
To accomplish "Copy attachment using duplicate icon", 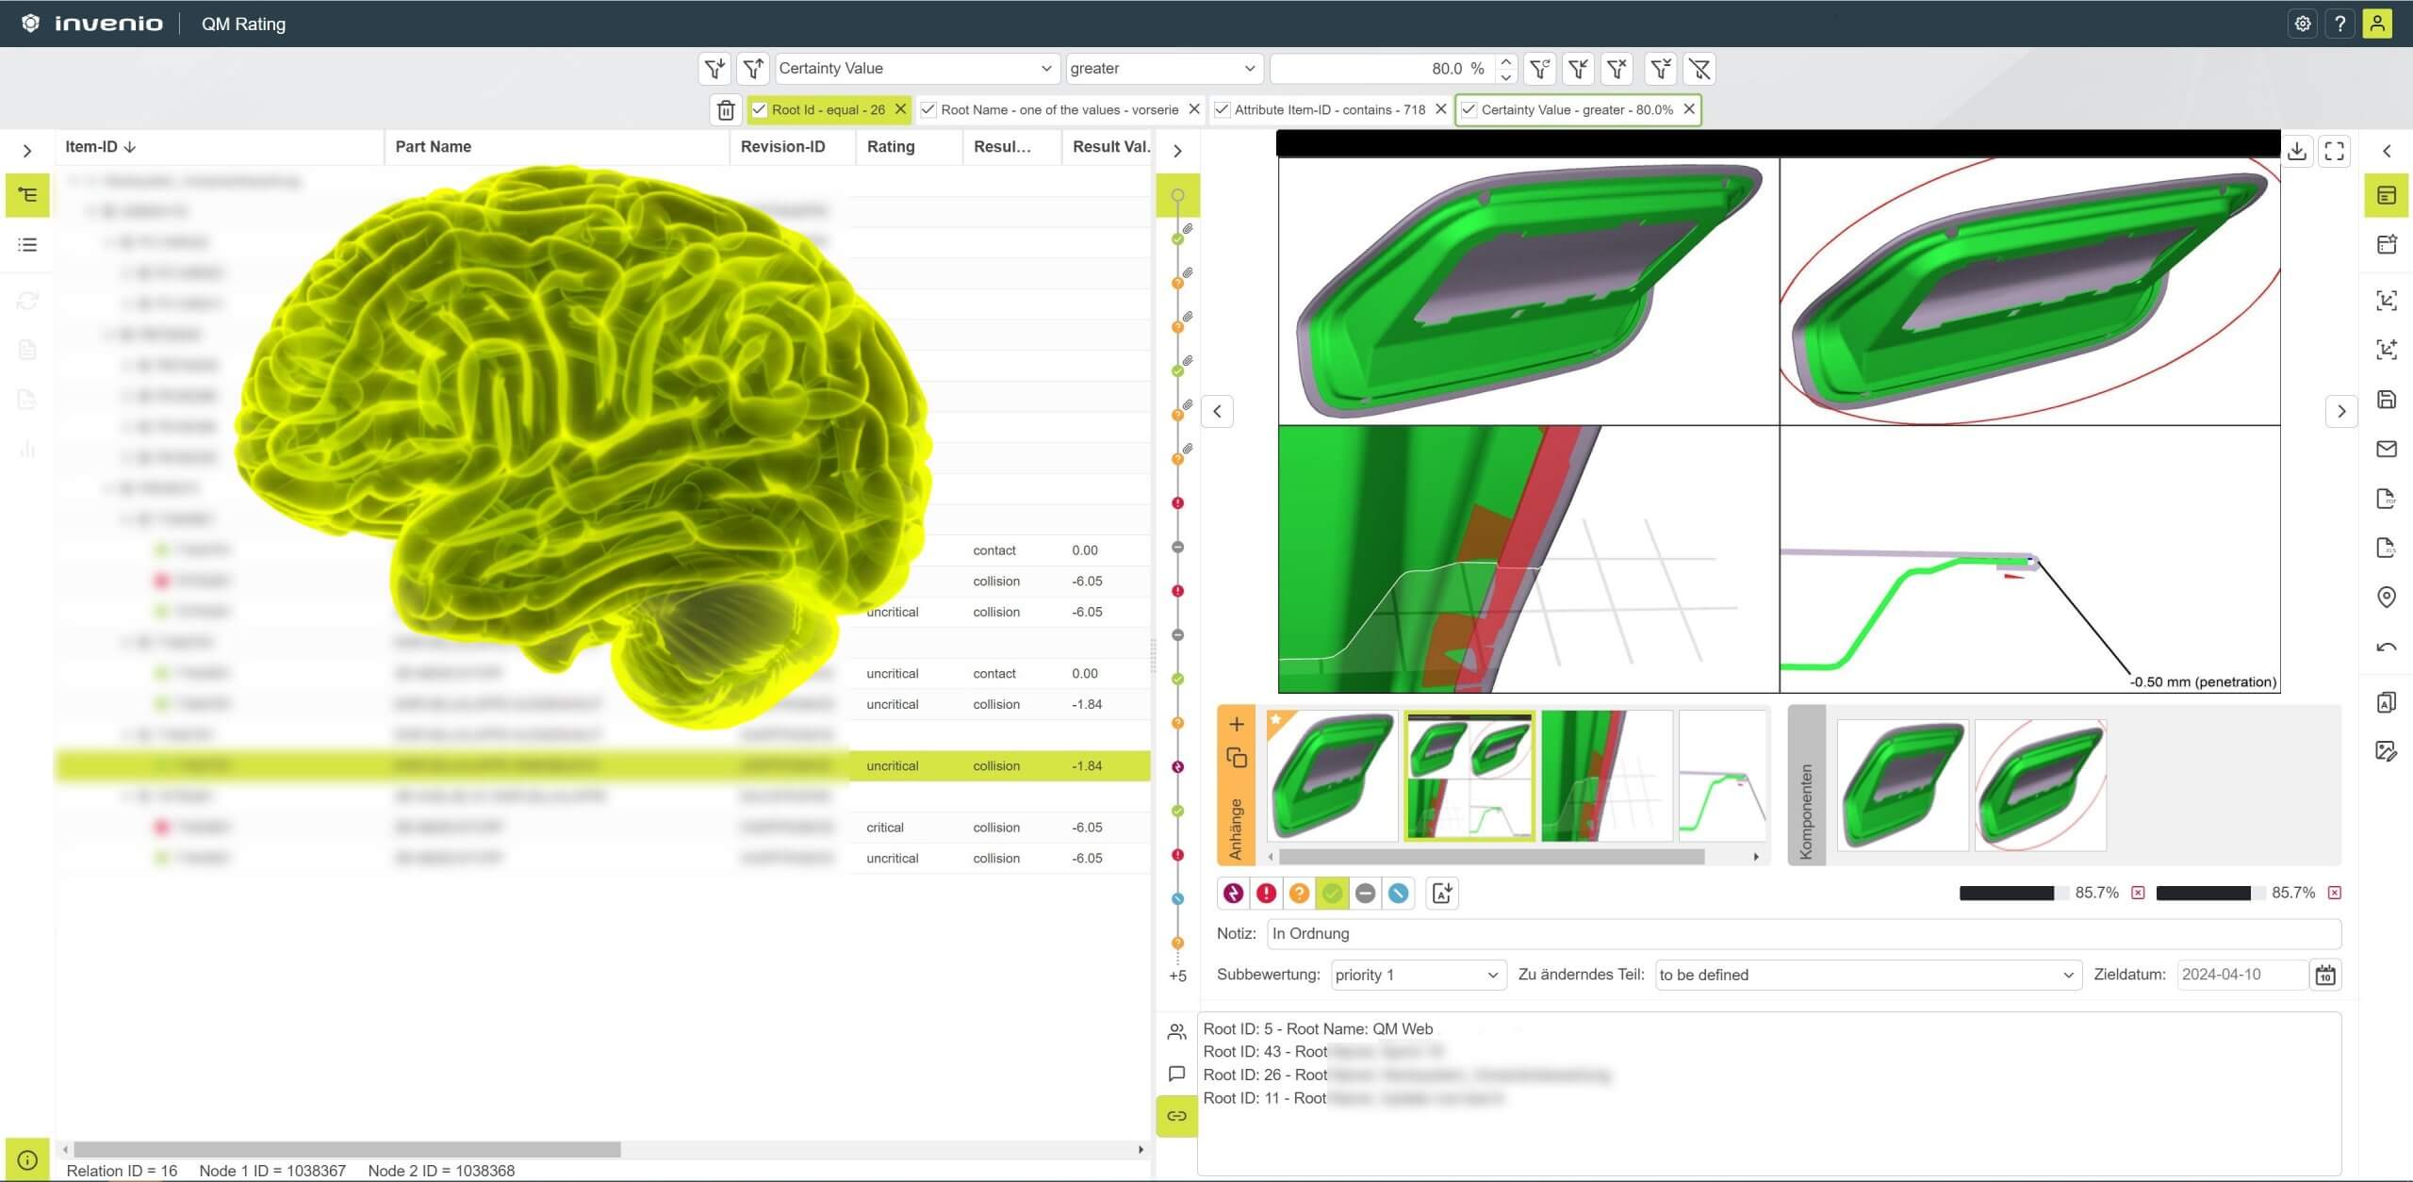I will point(1238,758).
